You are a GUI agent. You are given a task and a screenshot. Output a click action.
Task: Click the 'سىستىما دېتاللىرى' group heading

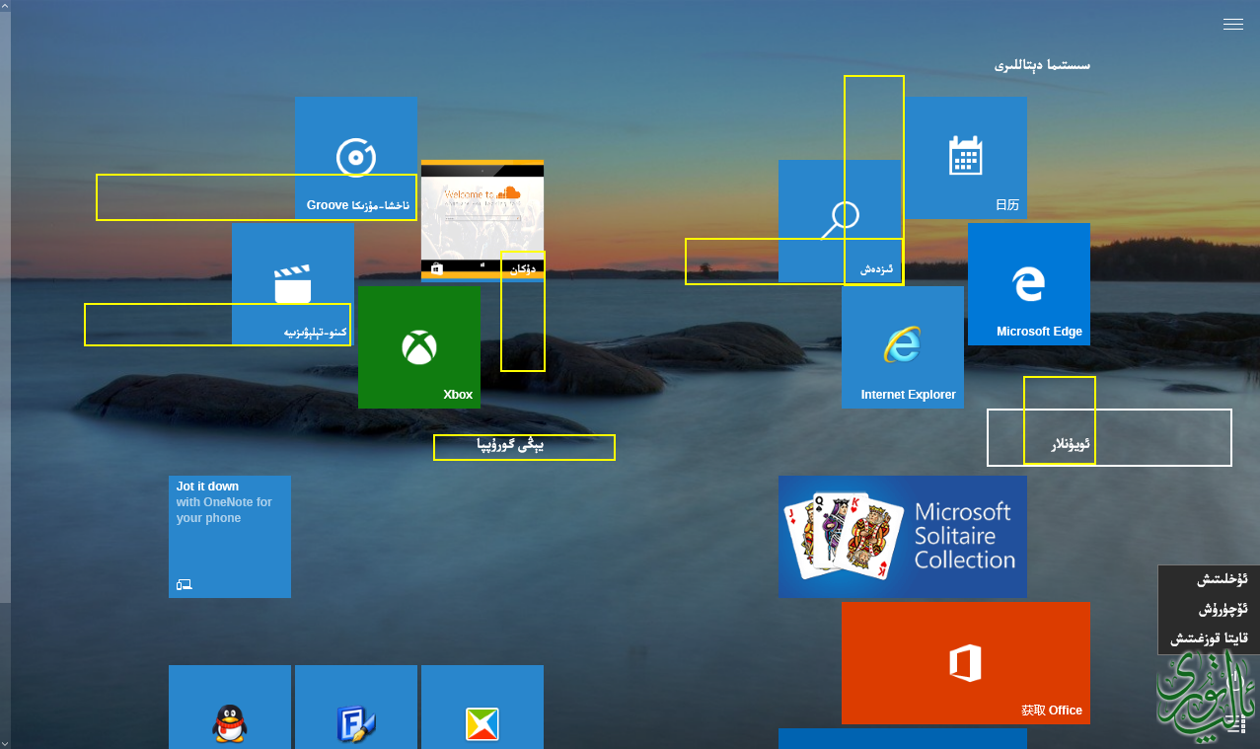click(1042, 65)
